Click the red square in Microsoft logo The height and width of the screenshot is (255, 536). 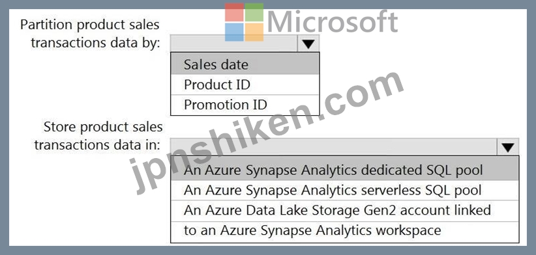[234, 12]
